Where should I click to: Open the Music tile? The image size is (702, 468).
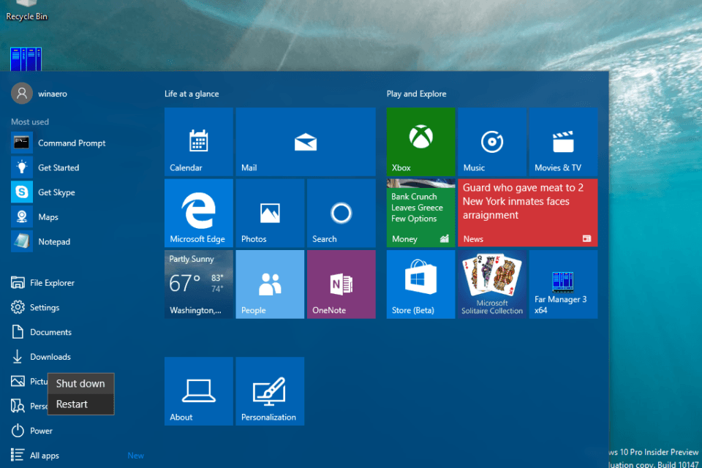pyautogui.click(x=491, y=142)
